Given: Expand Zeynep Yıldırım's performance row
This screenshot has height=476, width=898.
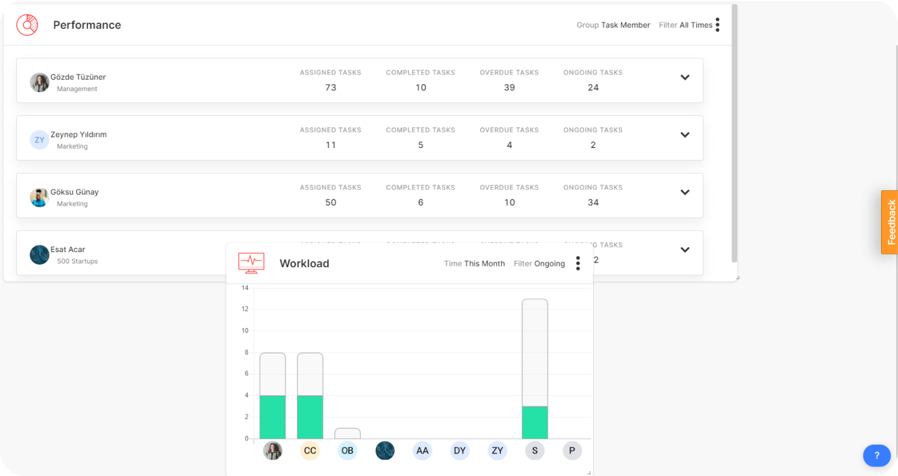Looking at the screenshot, I should coord(685,135).
